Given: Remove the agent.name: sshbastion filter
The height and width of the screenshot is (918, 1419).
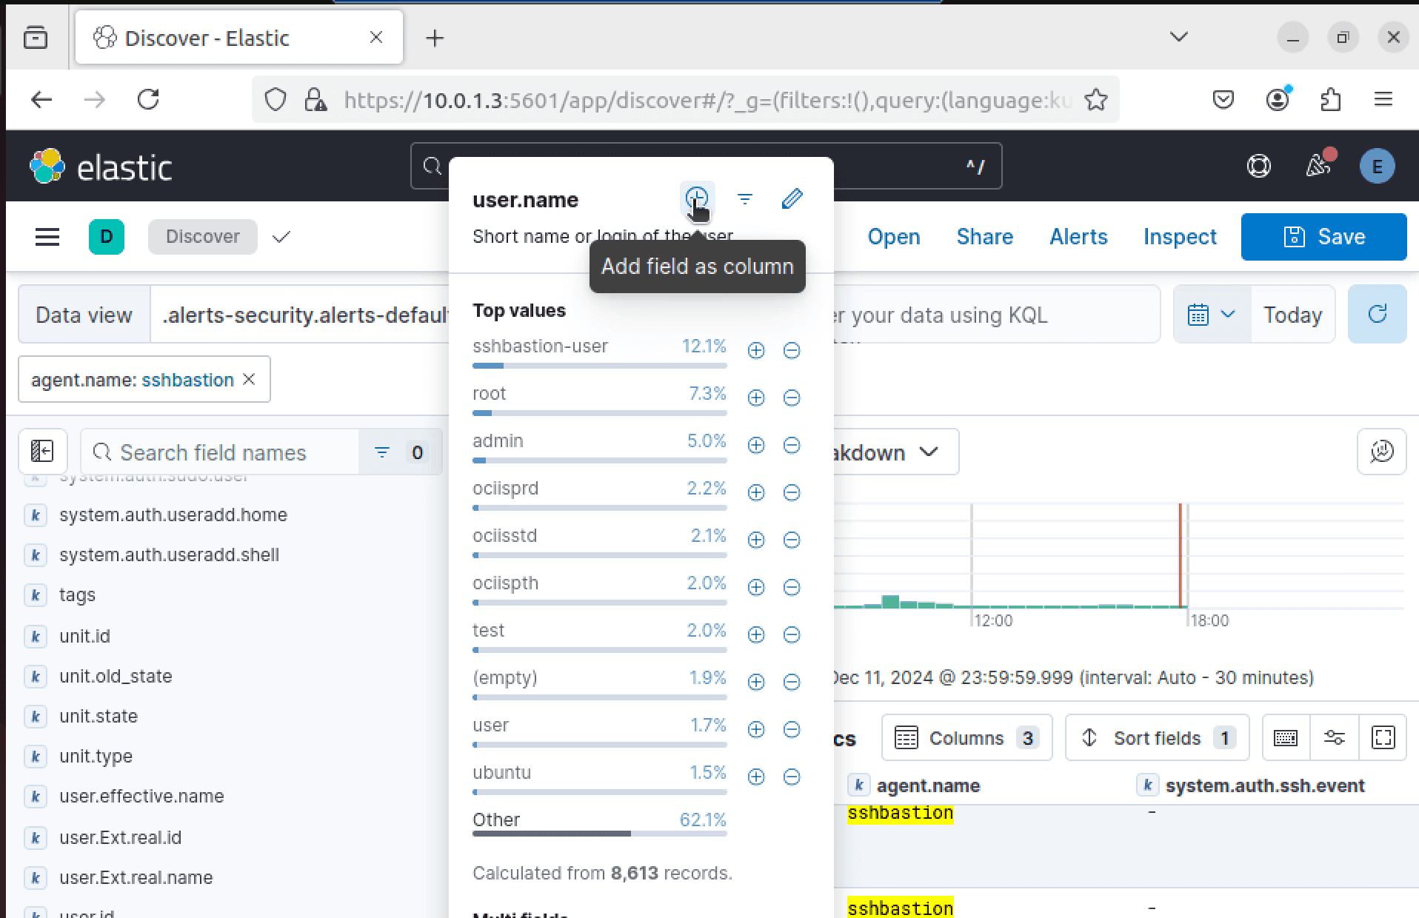Looking at the screenshot, I should 250,379.
